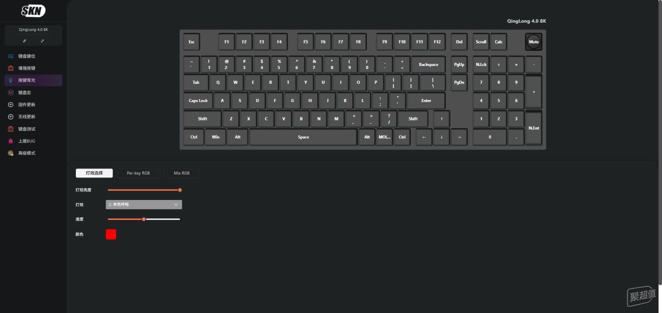This screenshot has width=662, height=313.
Task: Select 按键背光 backlight bulb icon
Action: coord(10,80)
